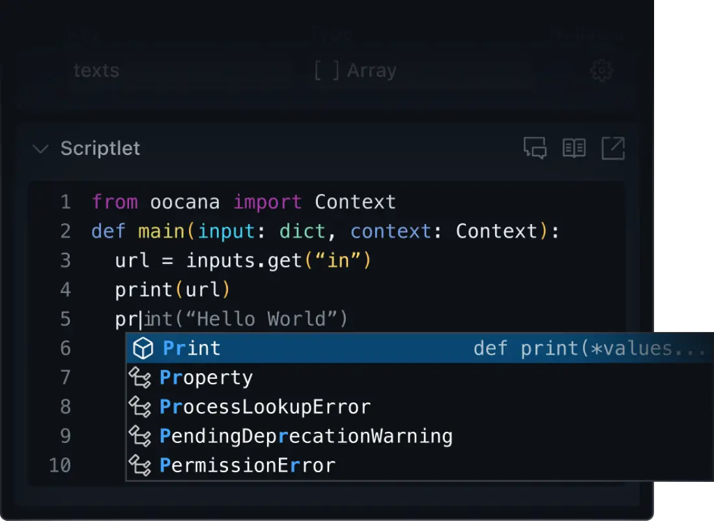Select the Print autocomplete suggestion
The height and width of the screenshot is (521, 714).
(x=192, y=348)
